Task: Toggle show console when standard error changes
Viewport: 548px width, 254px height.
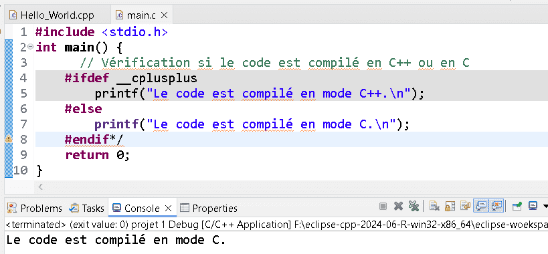Action: pyautogui.click(x=496, y=206)
